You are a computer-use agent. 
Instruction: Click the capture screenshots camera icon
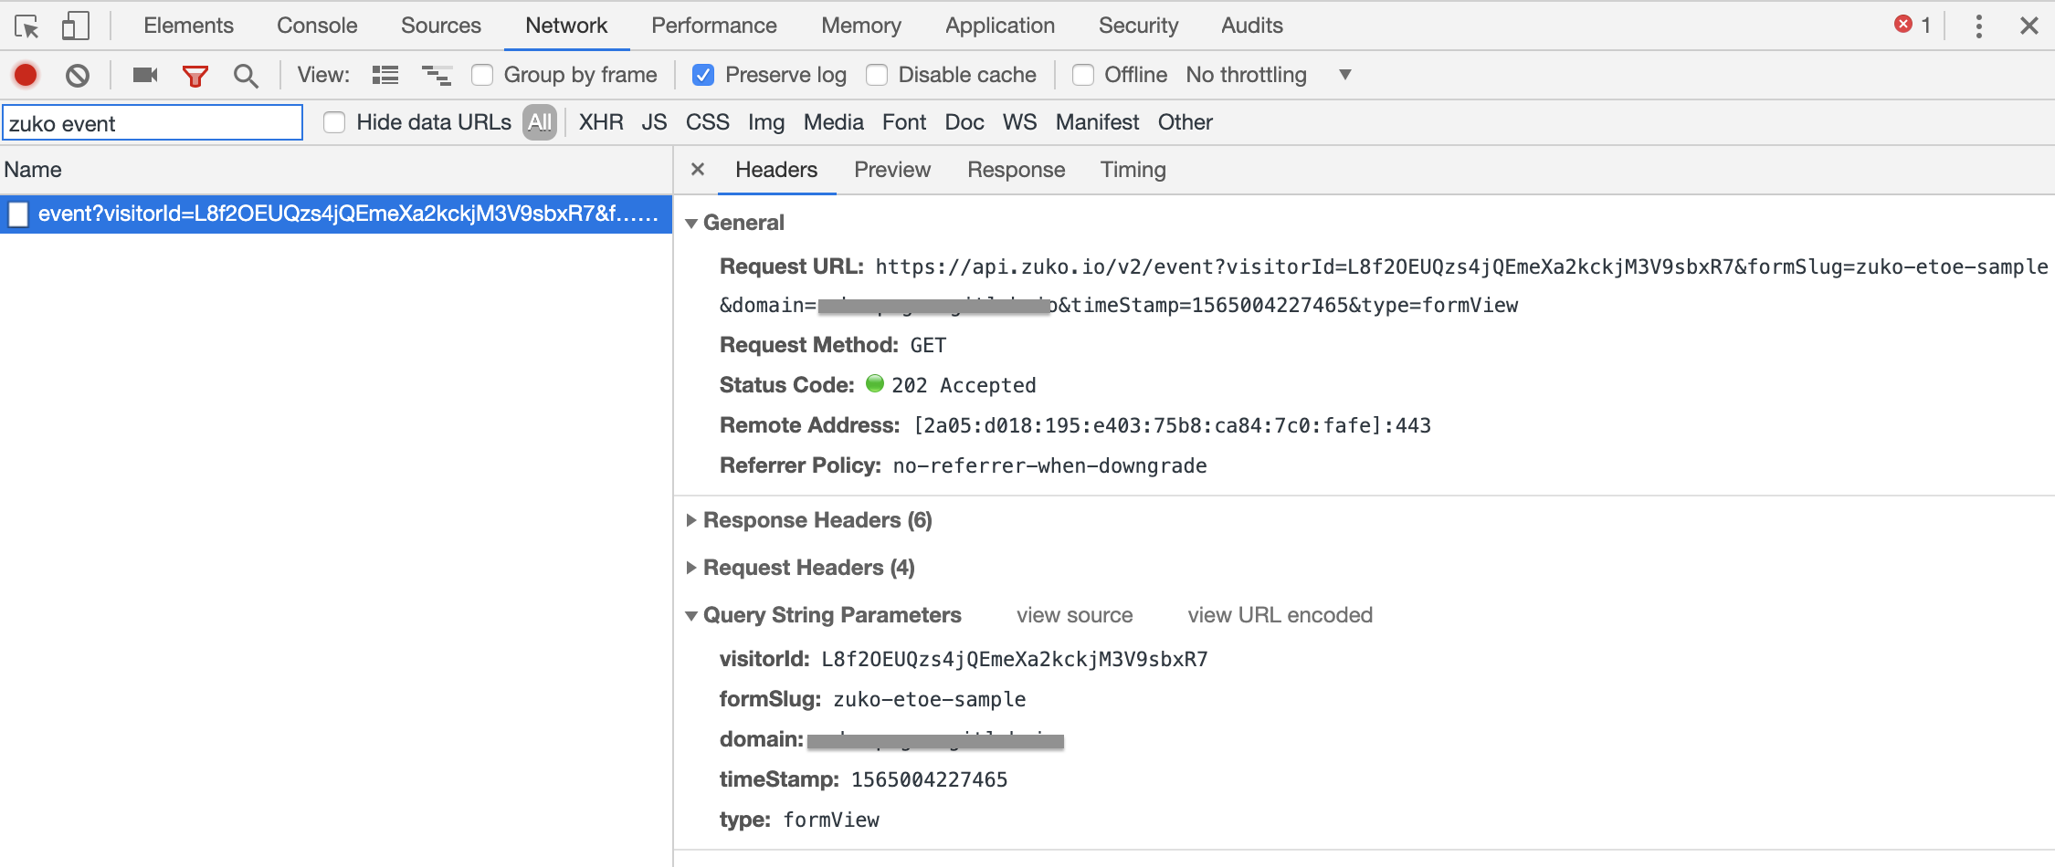(x=144, y=75)
